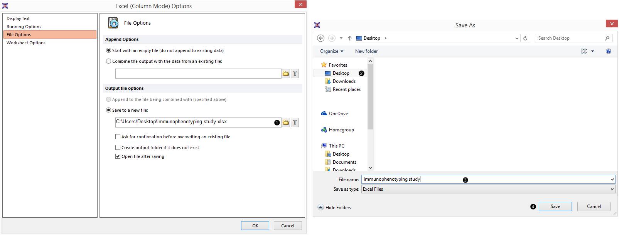
Task: Click the browse folder icon for new output file
Action: point(286,123)
